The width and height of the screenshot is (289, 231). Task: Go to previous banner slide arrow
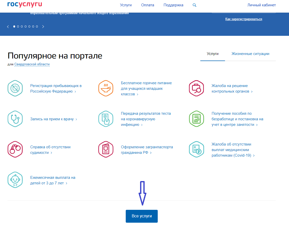(x=8, y=26)
